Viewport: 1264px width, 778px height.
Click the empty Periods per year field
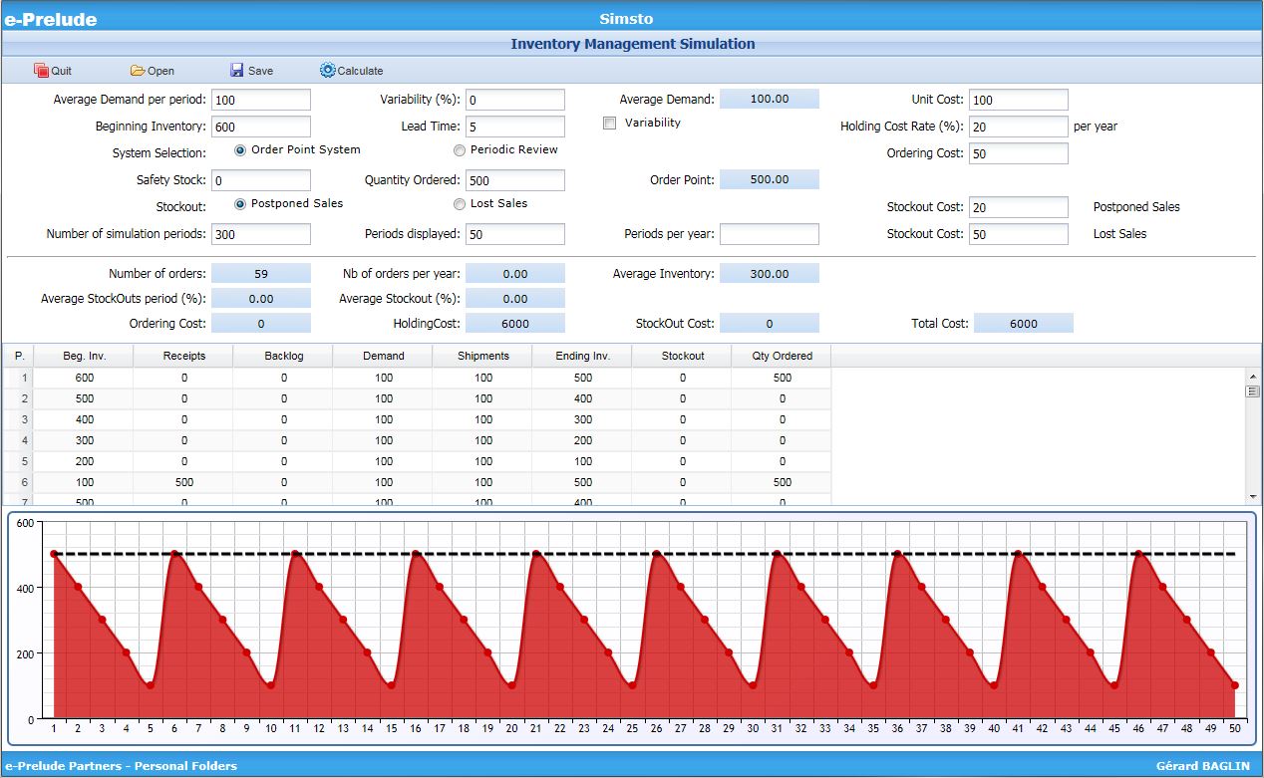pos(769,234)
